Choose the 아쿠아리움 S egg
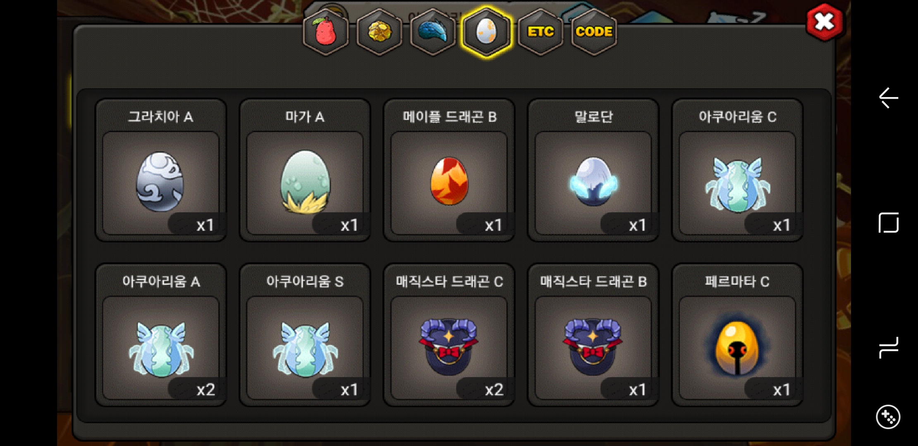 pyautogui.click(x=305, y=335)
